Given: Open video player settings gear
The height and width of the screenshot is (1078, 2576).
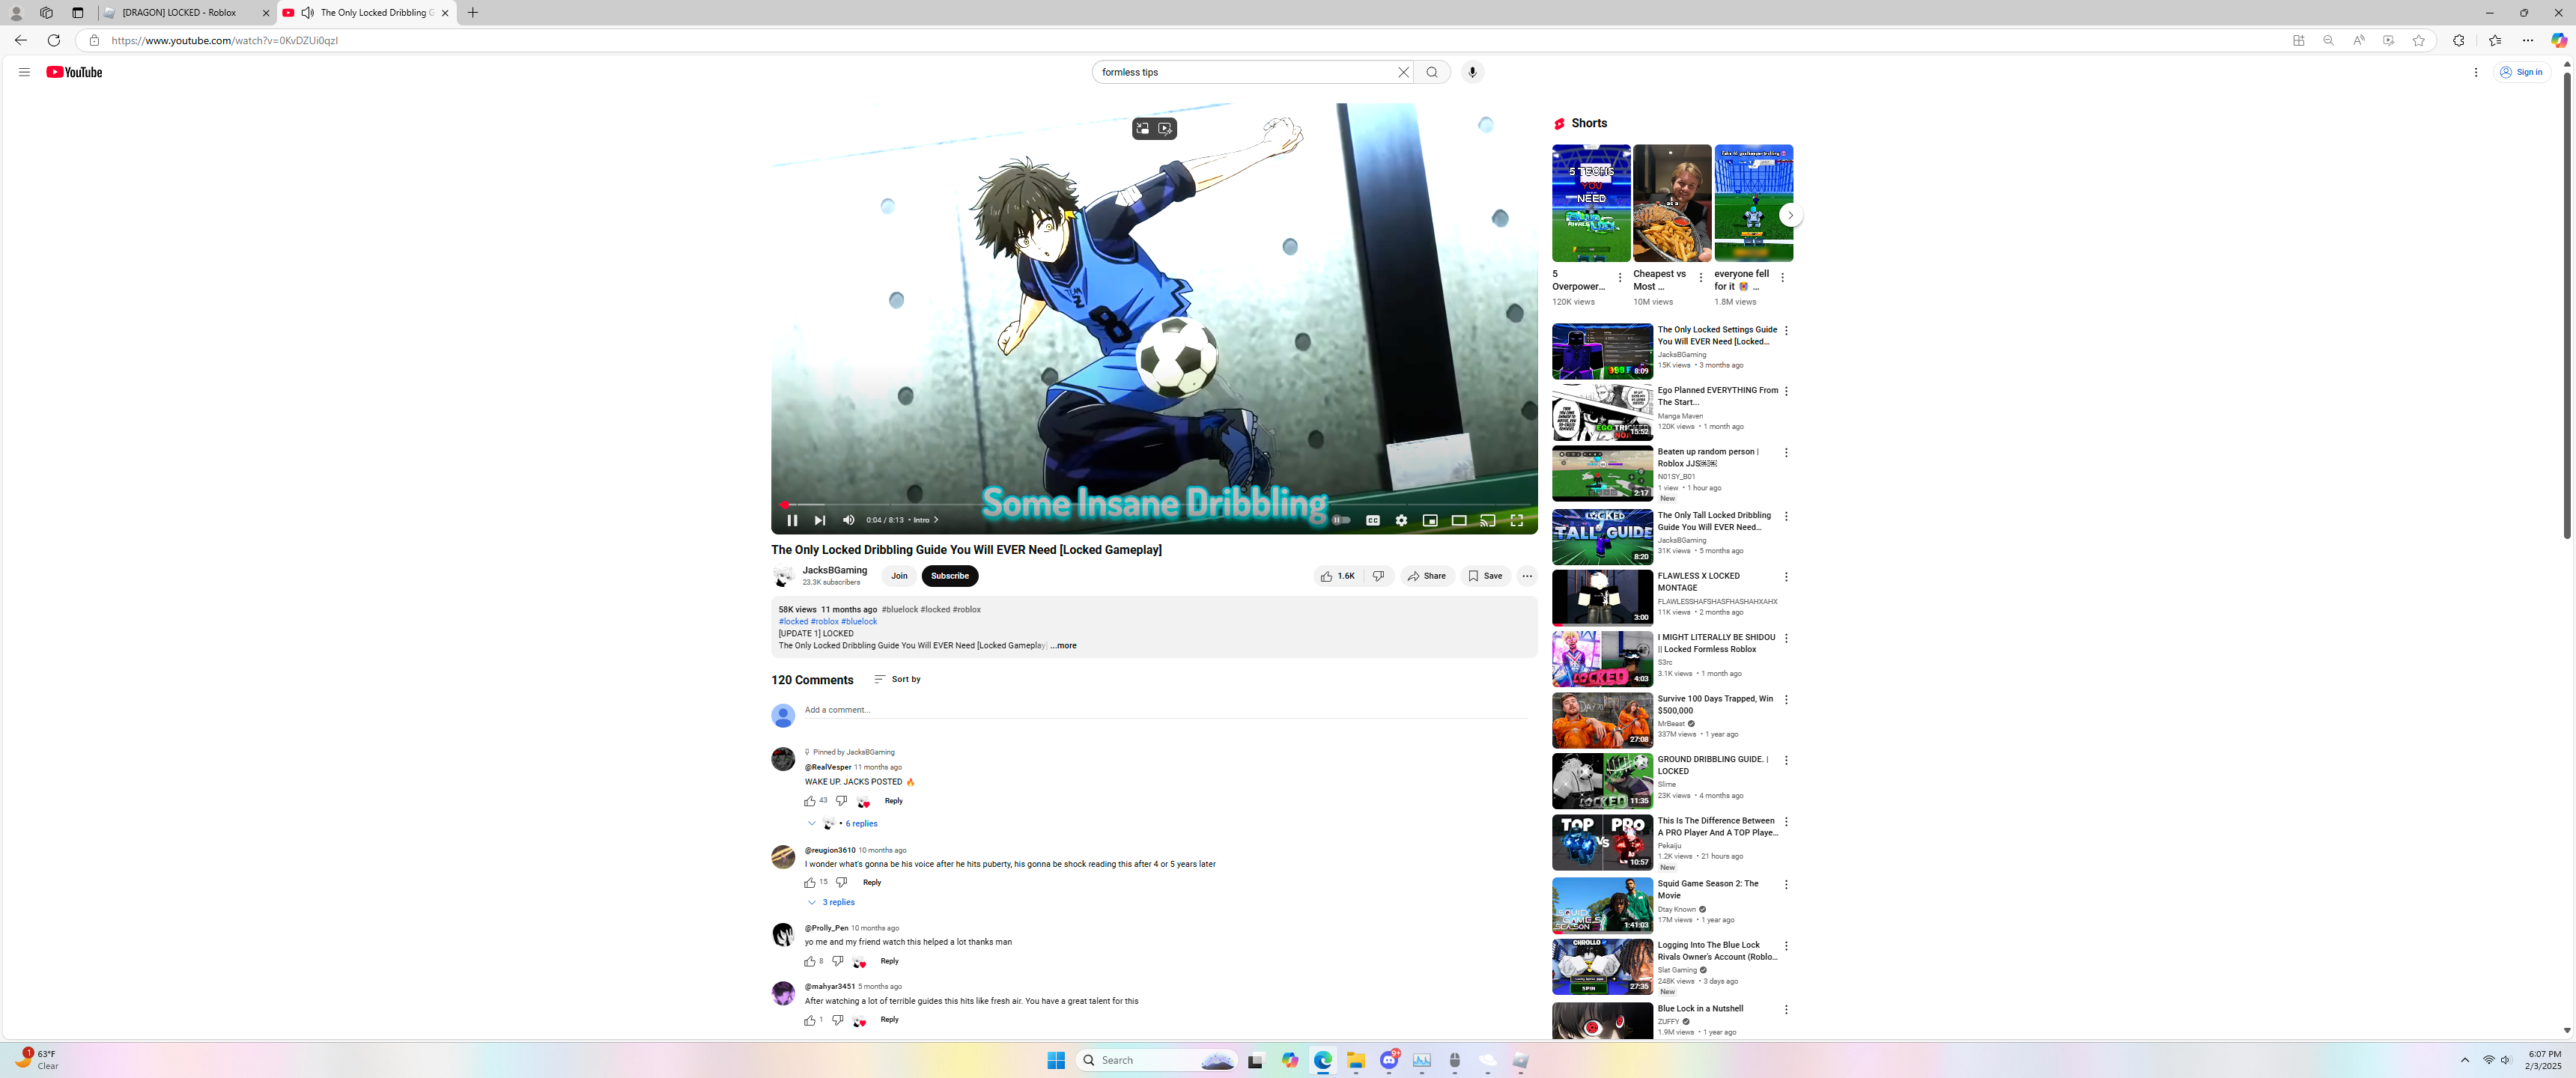Looking at the screenshot, I should [x=1401, y=520].
